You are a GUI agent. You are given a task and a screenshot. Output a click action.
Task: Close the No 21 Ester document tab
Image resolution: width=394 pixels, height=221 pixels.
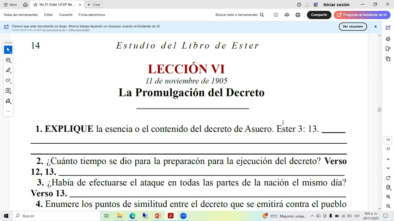pyautogui.click(x=80, y=5)
